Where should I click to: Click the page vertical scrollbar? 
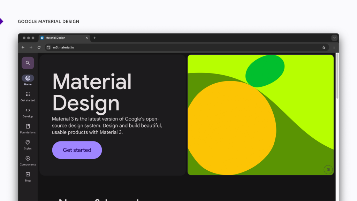[337, 76]
